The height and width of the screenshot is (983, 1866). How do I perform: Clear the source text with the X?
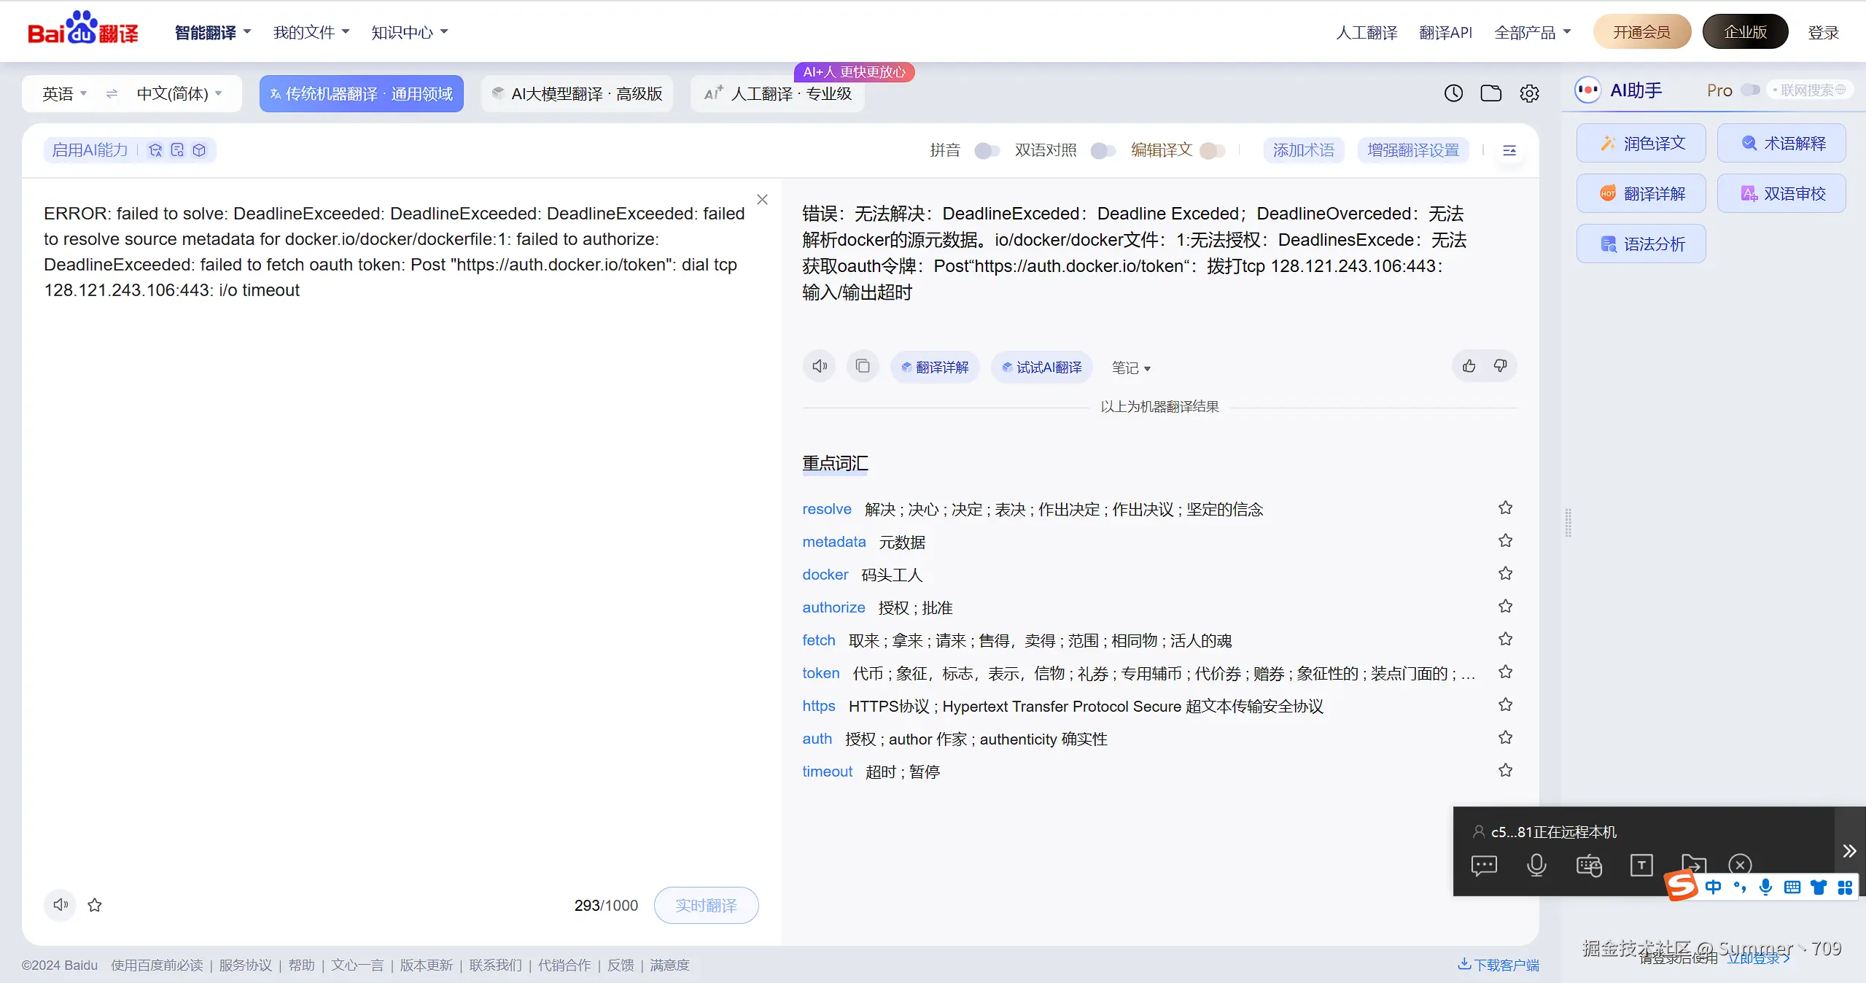[x=762, y=199]
